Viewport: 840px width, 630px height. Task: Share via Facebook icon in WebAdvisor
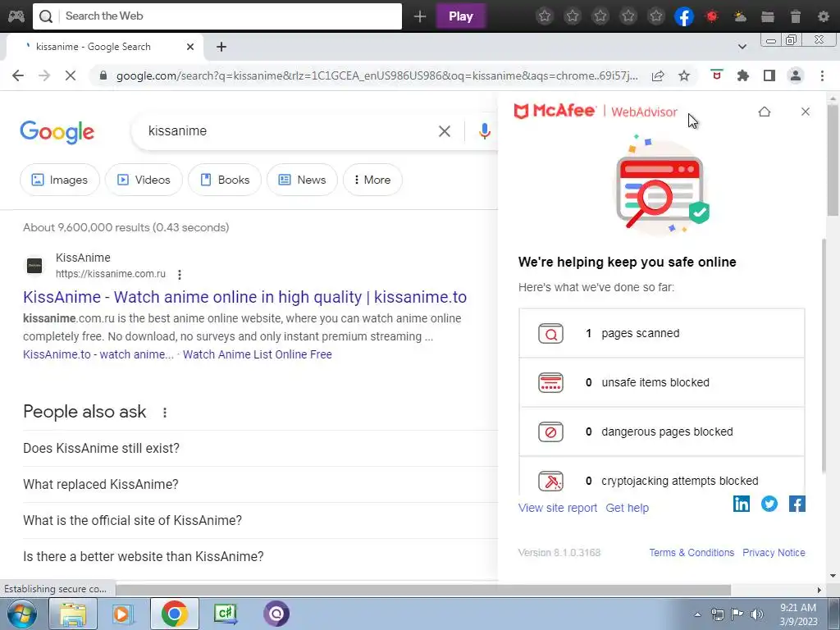click(797, 504)
